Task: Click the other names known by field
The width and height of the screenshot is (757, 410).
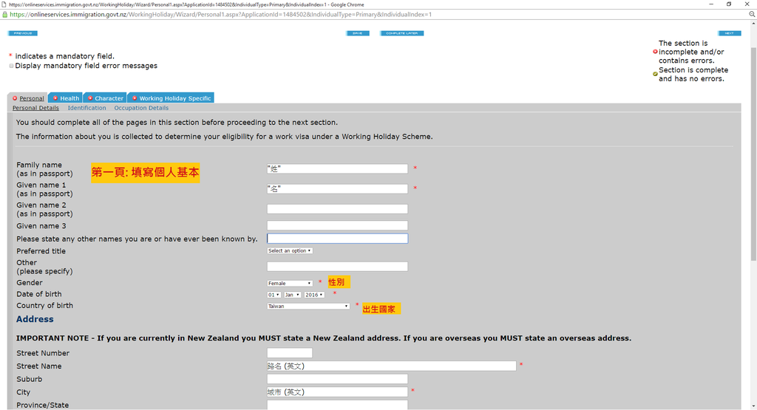Action: [x=337, y=239]
